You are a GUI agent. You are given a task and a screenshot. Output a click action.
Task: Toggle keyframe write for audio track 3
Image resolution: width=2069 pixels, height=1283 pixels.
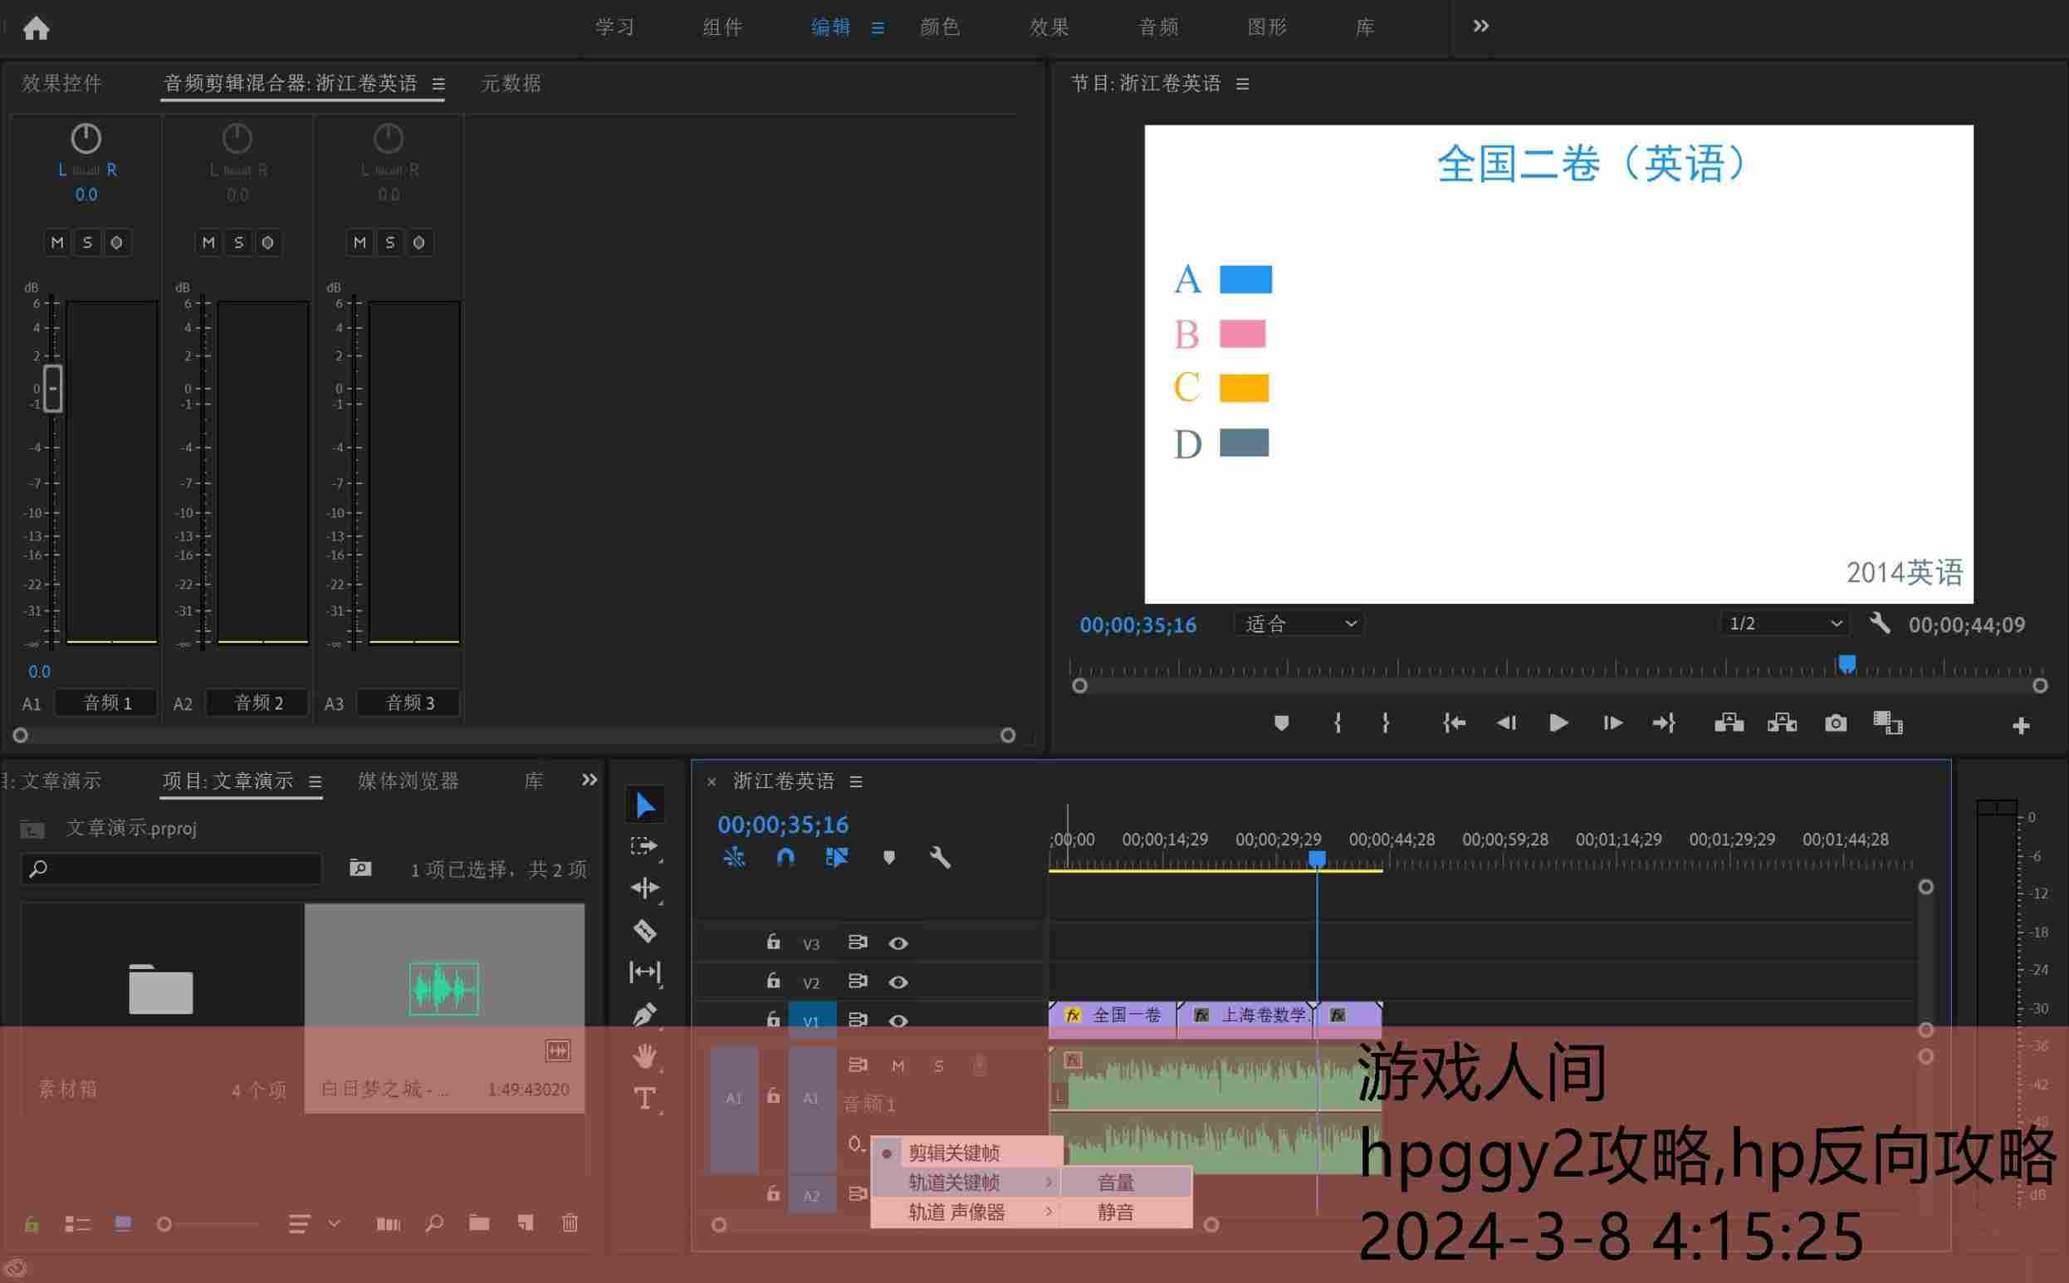(419, 242)
